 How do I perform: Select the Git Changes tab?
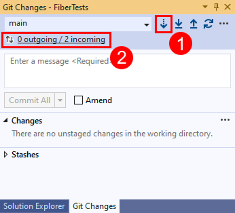[94, 206]
